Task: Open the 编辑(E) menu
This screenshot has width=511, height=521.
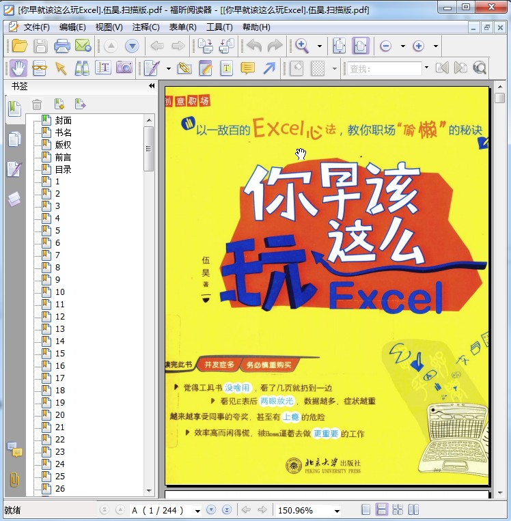Action: click(72, 27)
